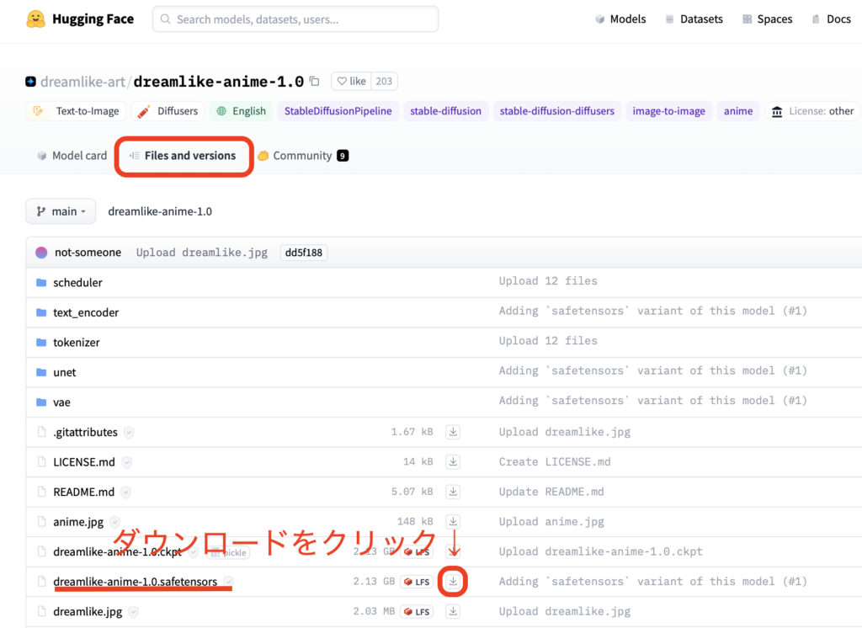Click the dreamlike-art author link
The image size is (862, 628).
click(x=82, y=82)
